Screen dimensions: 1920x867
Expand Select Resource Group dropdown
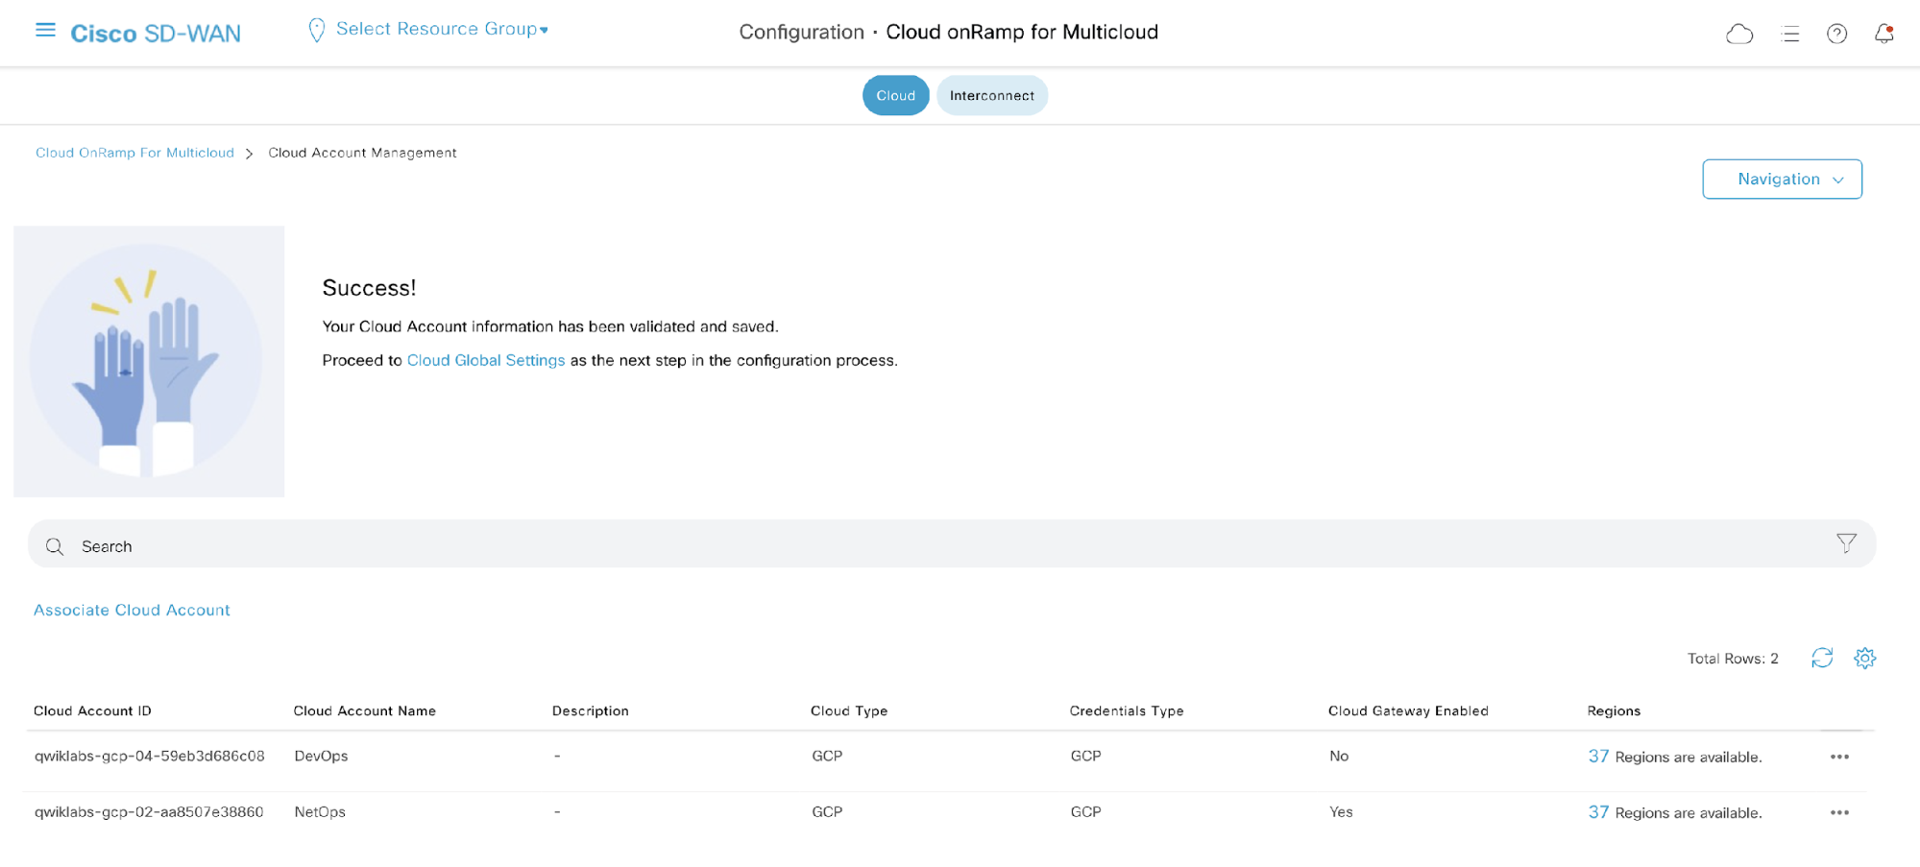pos(442,29)
